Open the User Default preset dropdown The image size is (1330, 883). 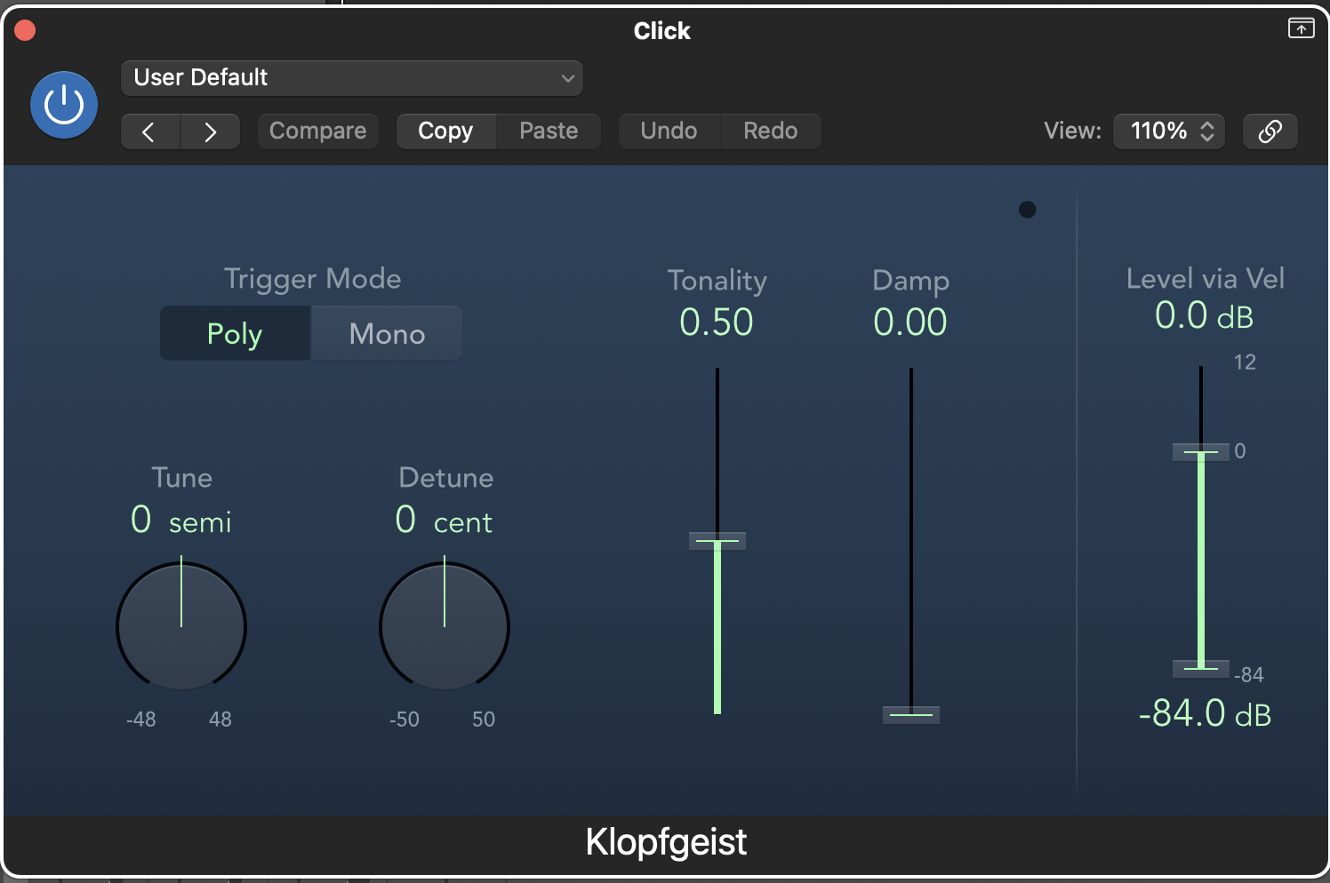click(352, 78)
